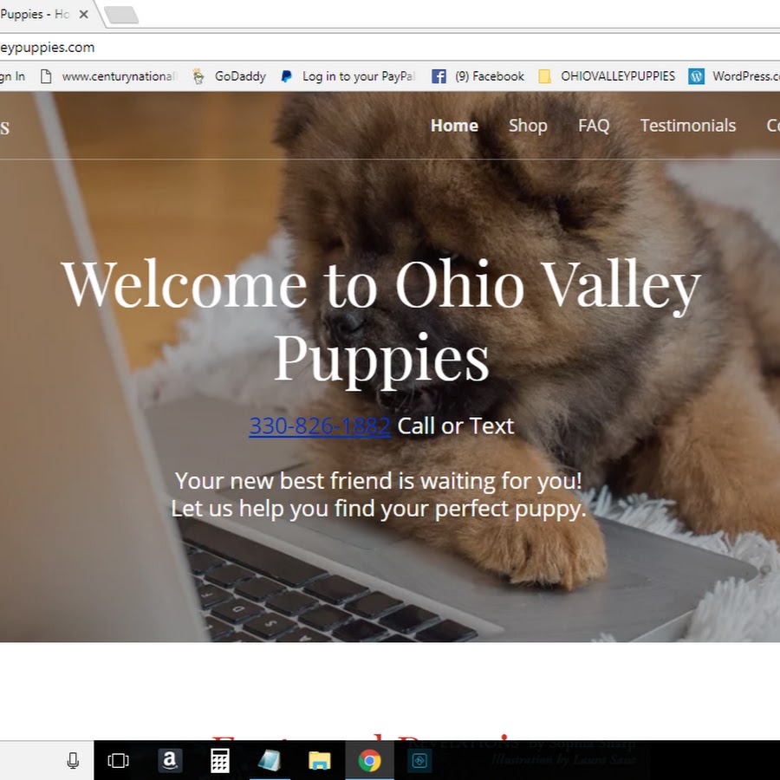This screenshot has width=780, height=780.
Task: Open the OHIOVALLEYPUPPIES bookmark folder
Action: pyautogui.click(x=607, y=76)
